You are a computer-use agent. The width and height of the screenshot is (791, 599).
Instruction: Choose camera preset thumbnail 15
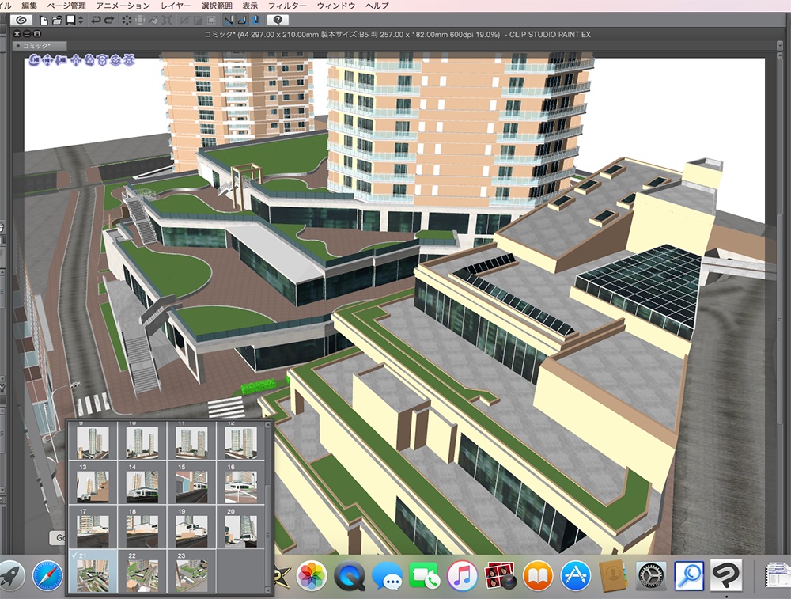tap(191, 483)
